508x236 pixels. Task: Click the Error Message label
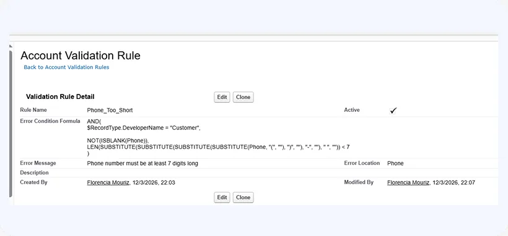point(38,163)
